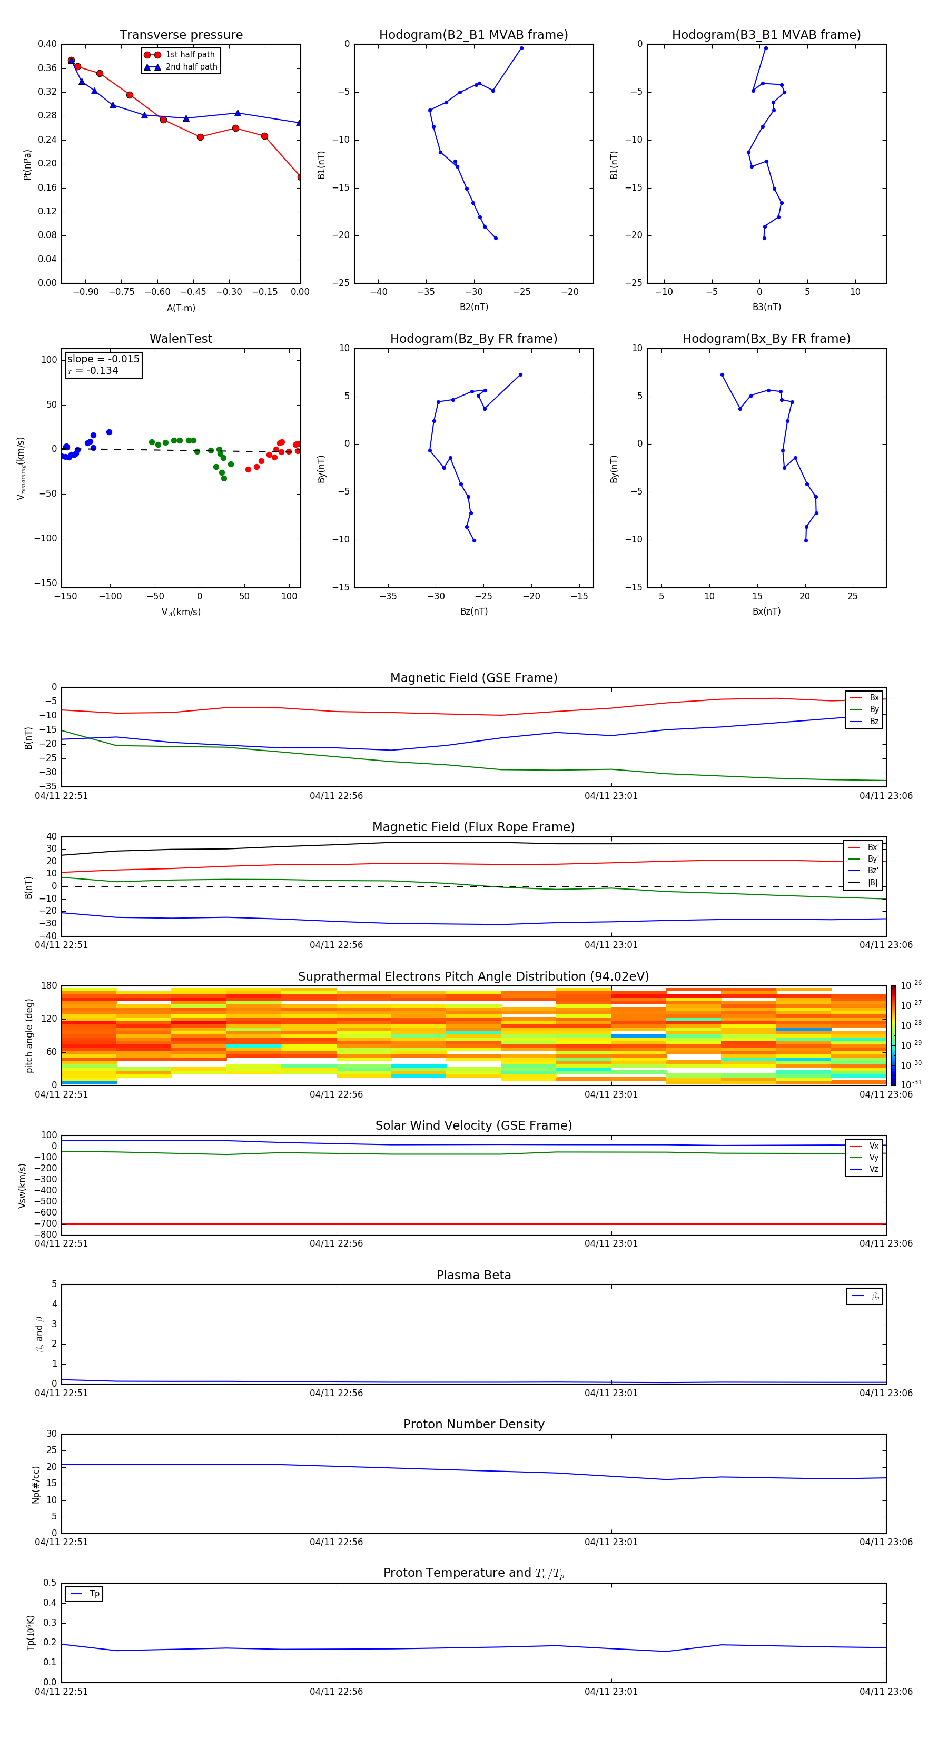Click the 'Hodogram(Bz_By FR frame)' title

pos(473,339)
